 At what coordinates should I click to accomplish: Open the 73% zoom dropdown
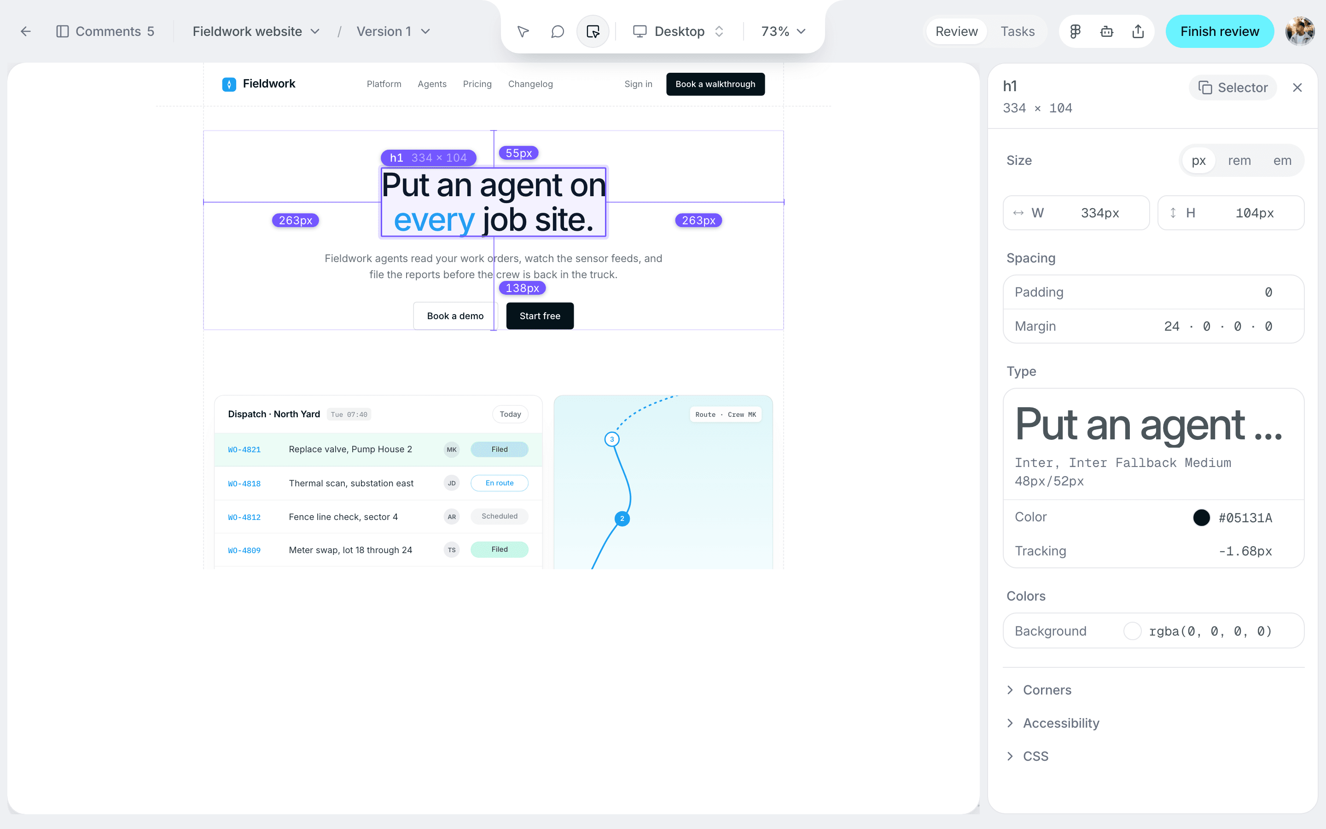click(784, 31)
